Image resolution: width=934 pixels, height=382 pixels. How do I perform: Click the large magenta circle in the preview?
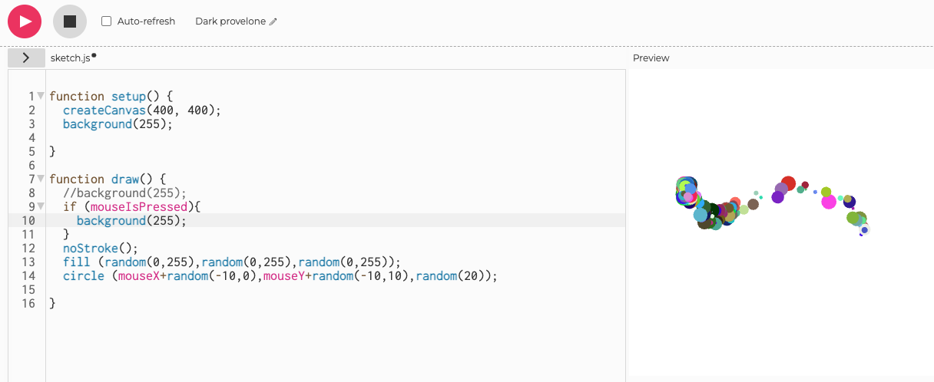829,202
